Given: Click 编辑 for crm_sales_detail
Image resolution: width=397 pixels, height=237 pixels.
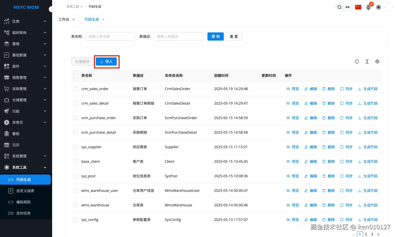Looking at the screenshot, I should pyautogui.click(x=310, y=103).
